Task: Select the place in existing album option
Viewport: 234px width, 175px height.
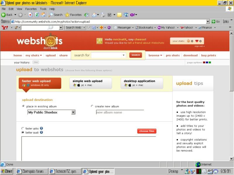Action: point(23,106)
